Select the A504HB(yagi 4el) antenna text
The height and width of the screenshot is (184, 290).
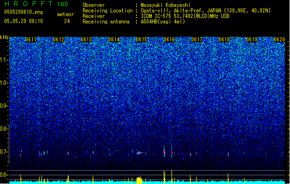(163, 22)
